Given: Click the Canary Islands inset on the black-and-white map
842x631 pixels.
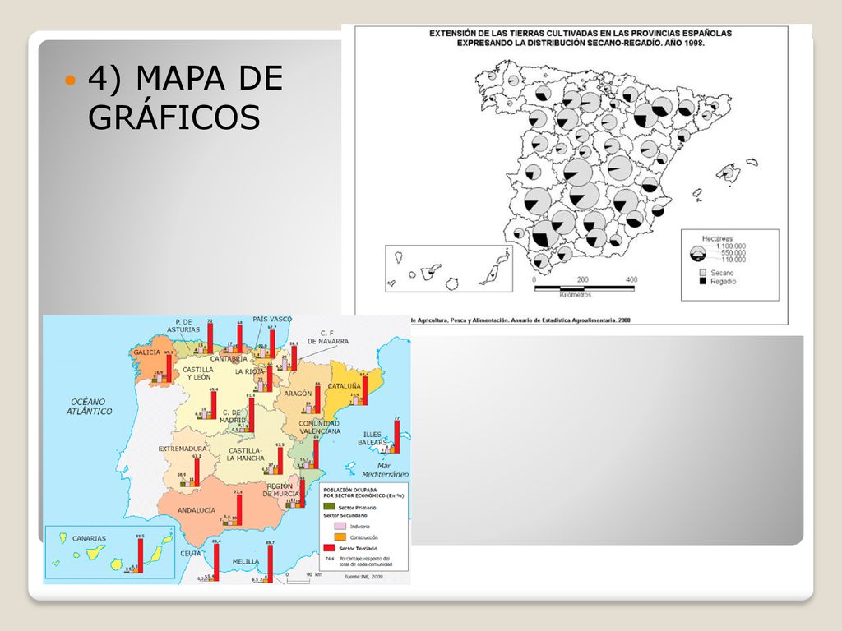Looking at the screenshot, I should (x=449, y=269).
